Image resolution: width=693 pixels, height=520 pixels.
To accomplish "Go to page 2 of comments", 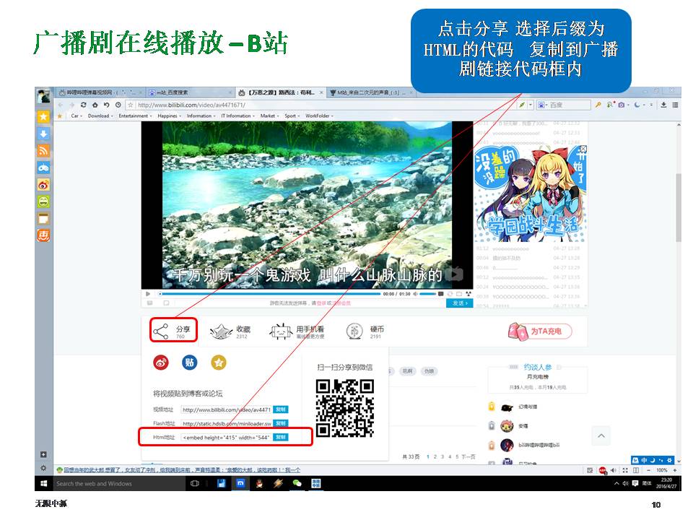I will pos(435,456).
